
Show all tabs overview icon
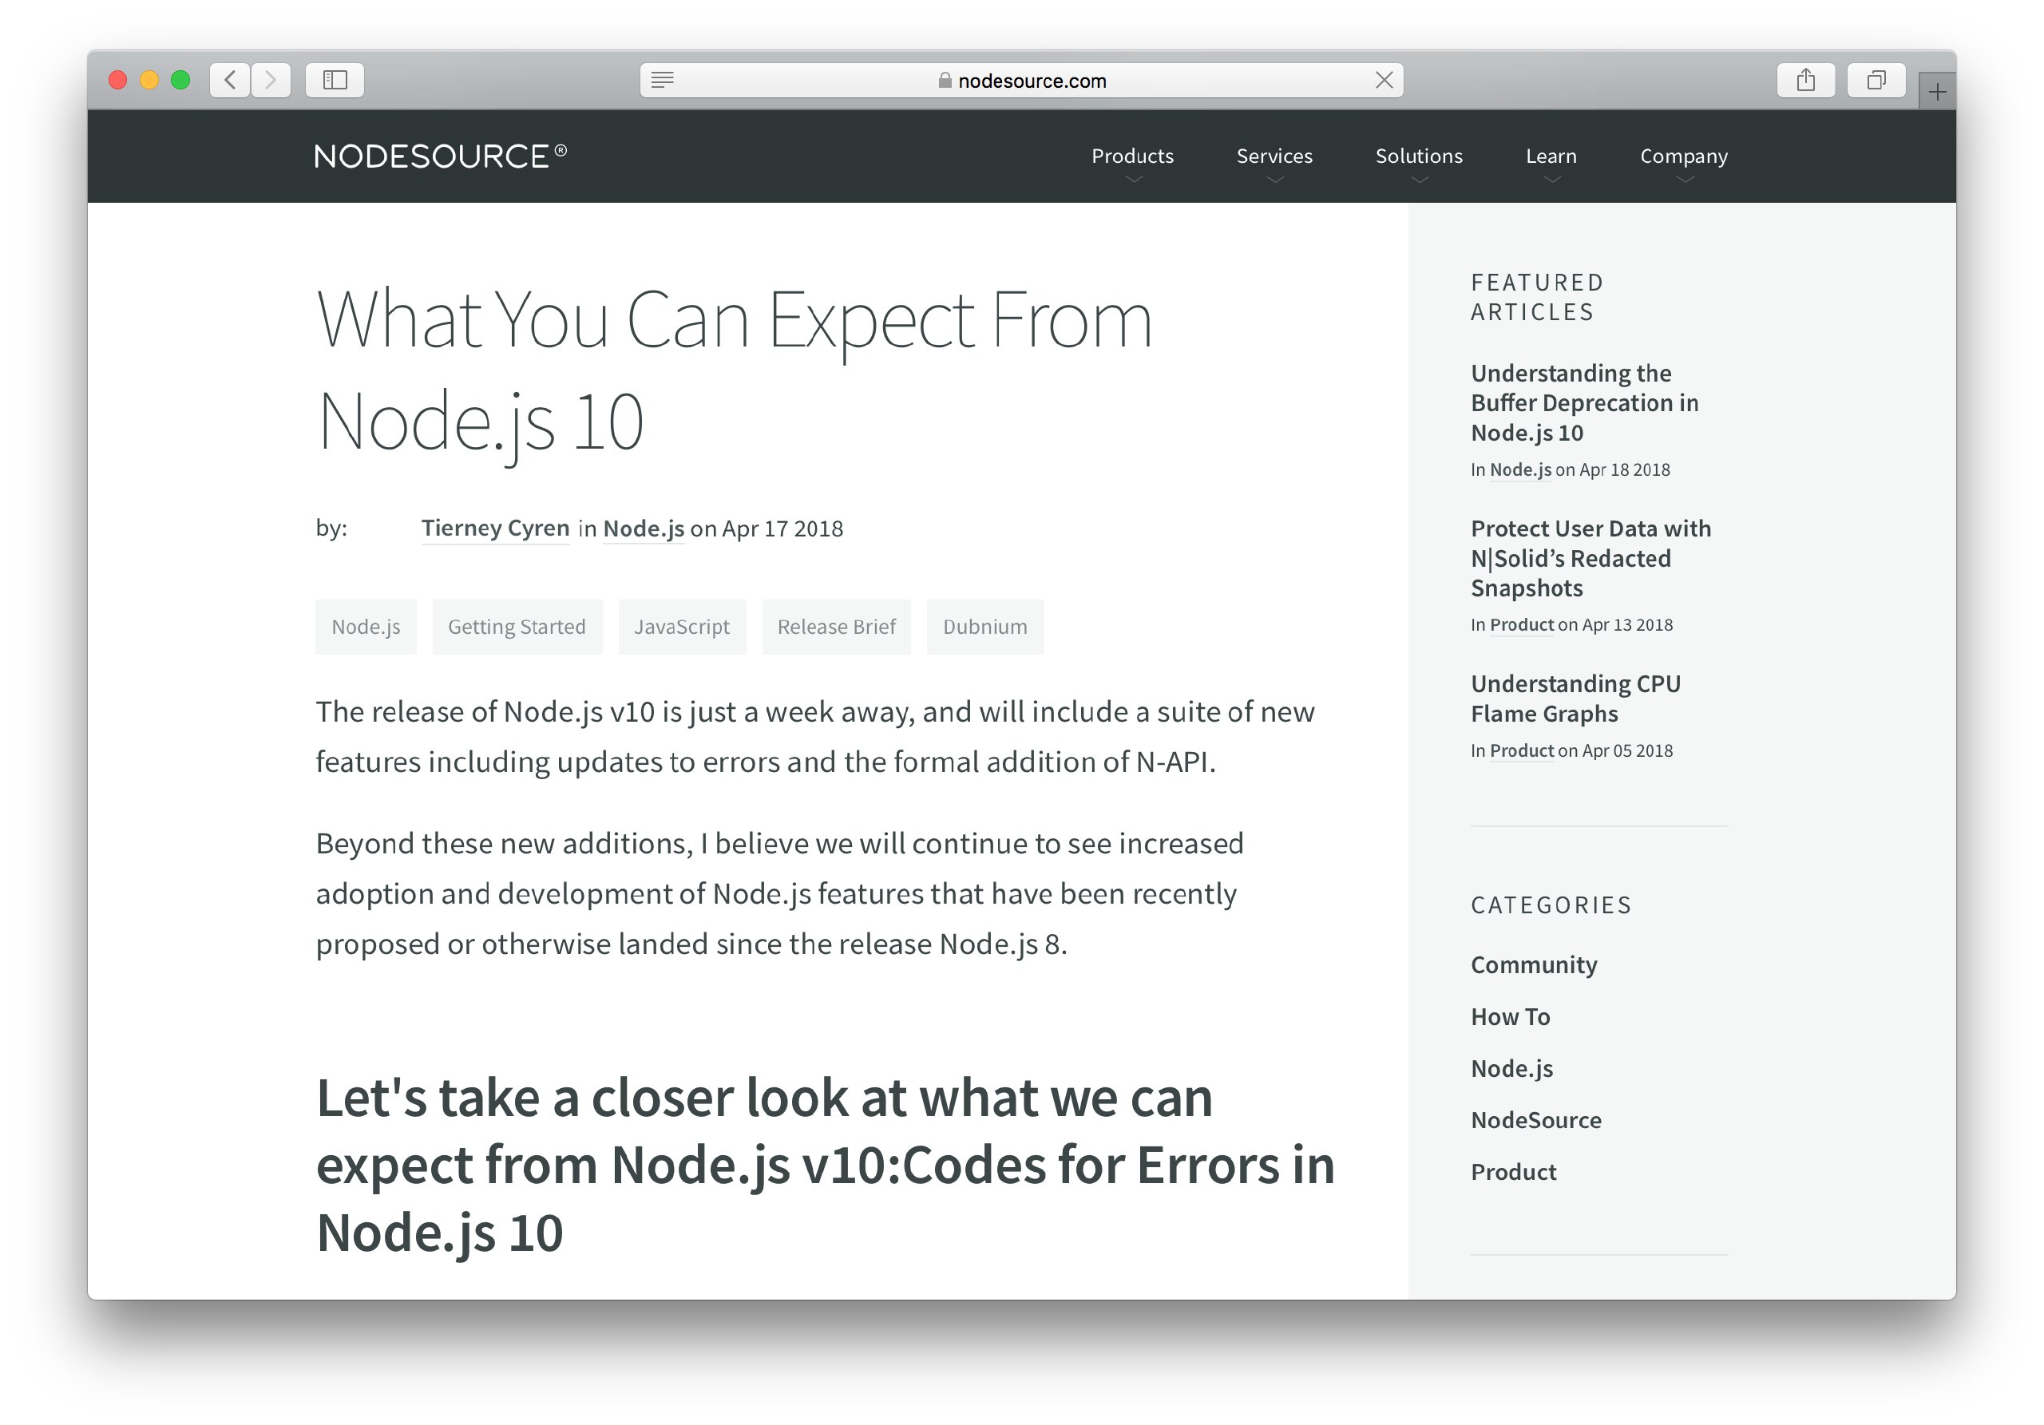pos(1876,80)
